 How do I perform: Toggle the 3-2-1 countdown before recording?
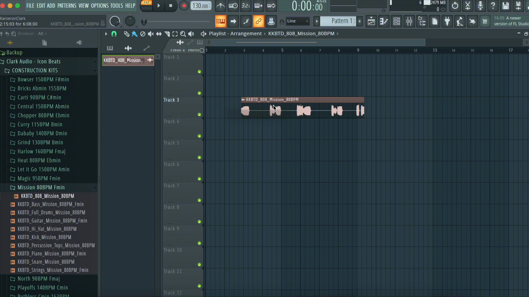click(246, 5)
